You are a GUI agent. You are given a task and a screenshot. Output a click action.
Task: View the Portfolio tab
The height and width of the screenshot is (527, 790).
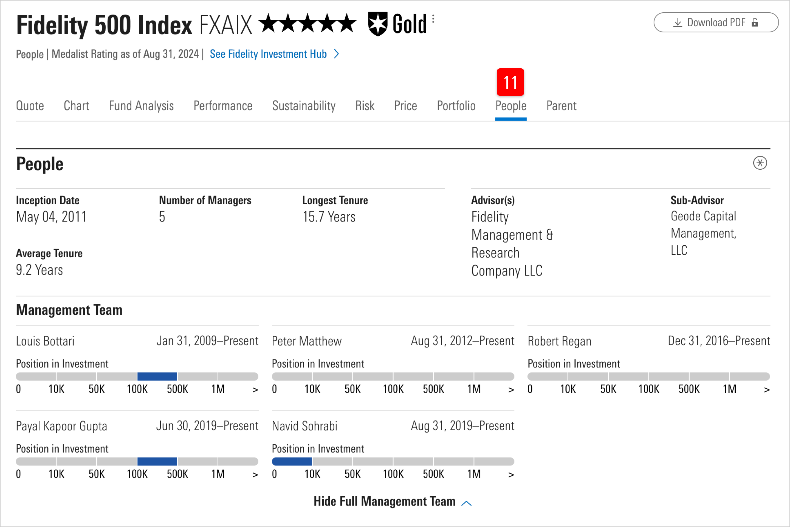click(456, 106)
